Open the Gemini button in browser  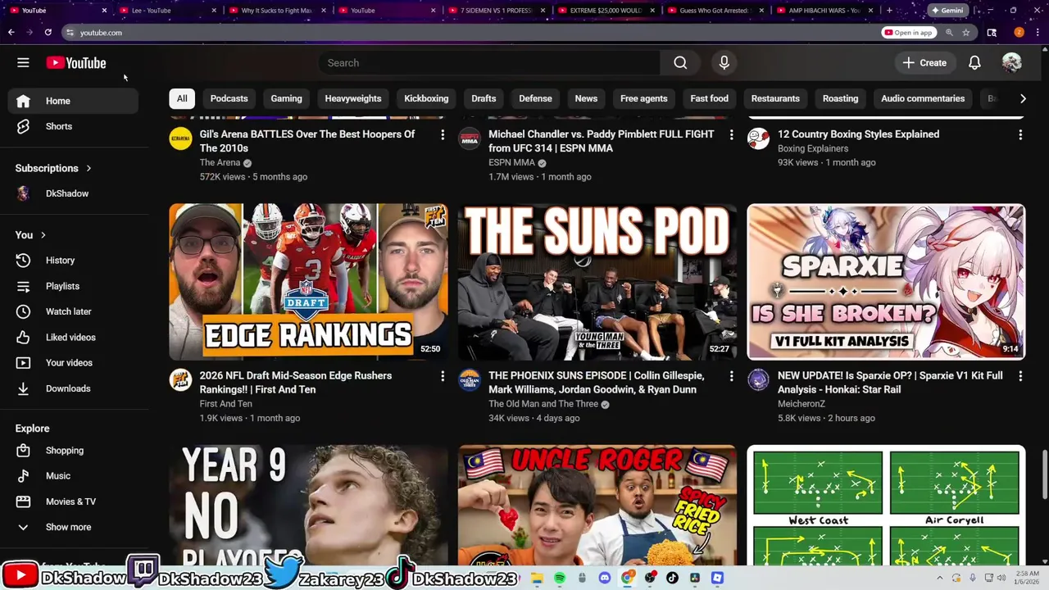click(947, 11)
